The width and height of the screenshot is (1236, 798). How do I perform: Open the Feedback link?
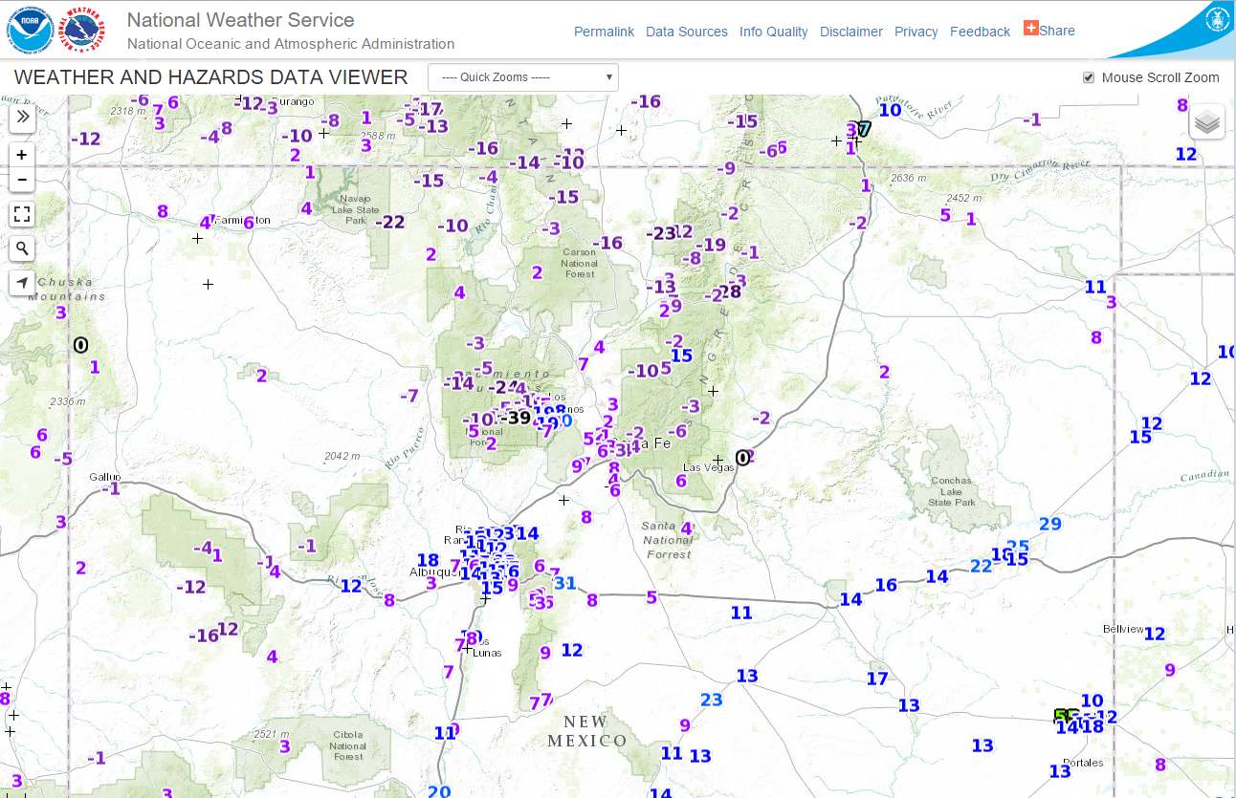(x=980, y=32)
